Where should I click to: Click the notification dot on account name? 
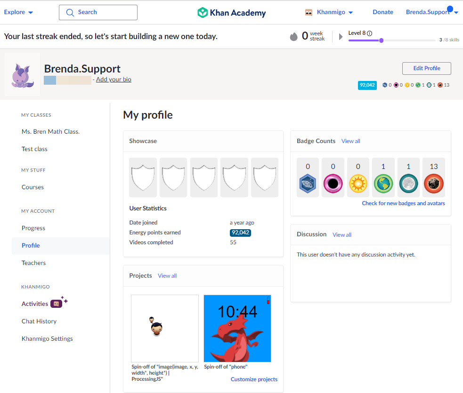pos(450,9)
